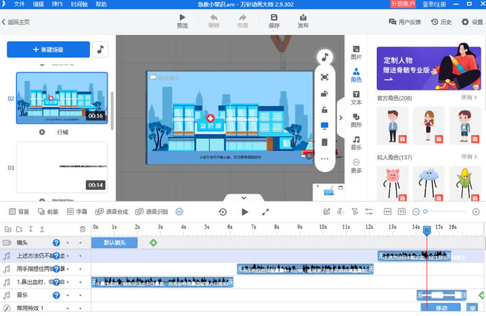Screen dimensions: 486x316
Task: Open the 音乐 music tab in sidebar
Action: [x=356, y=143]
